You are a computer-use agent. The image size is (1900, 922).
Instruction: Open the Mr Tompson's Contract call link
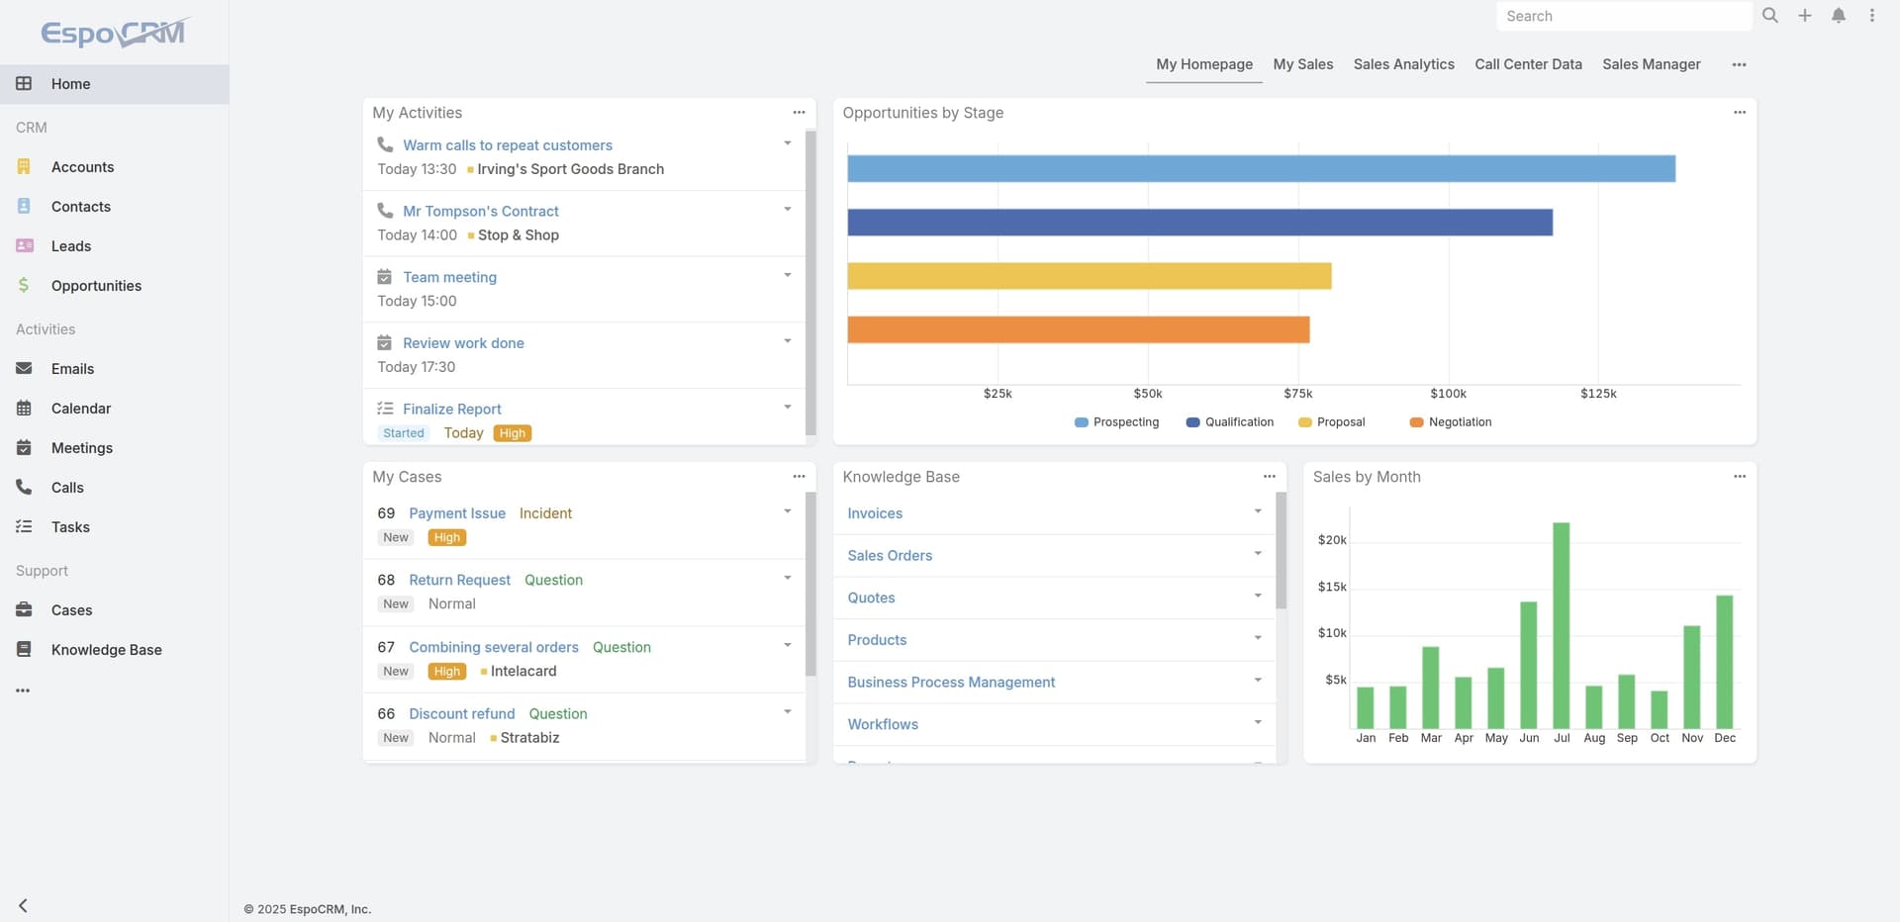click(481, 212)
